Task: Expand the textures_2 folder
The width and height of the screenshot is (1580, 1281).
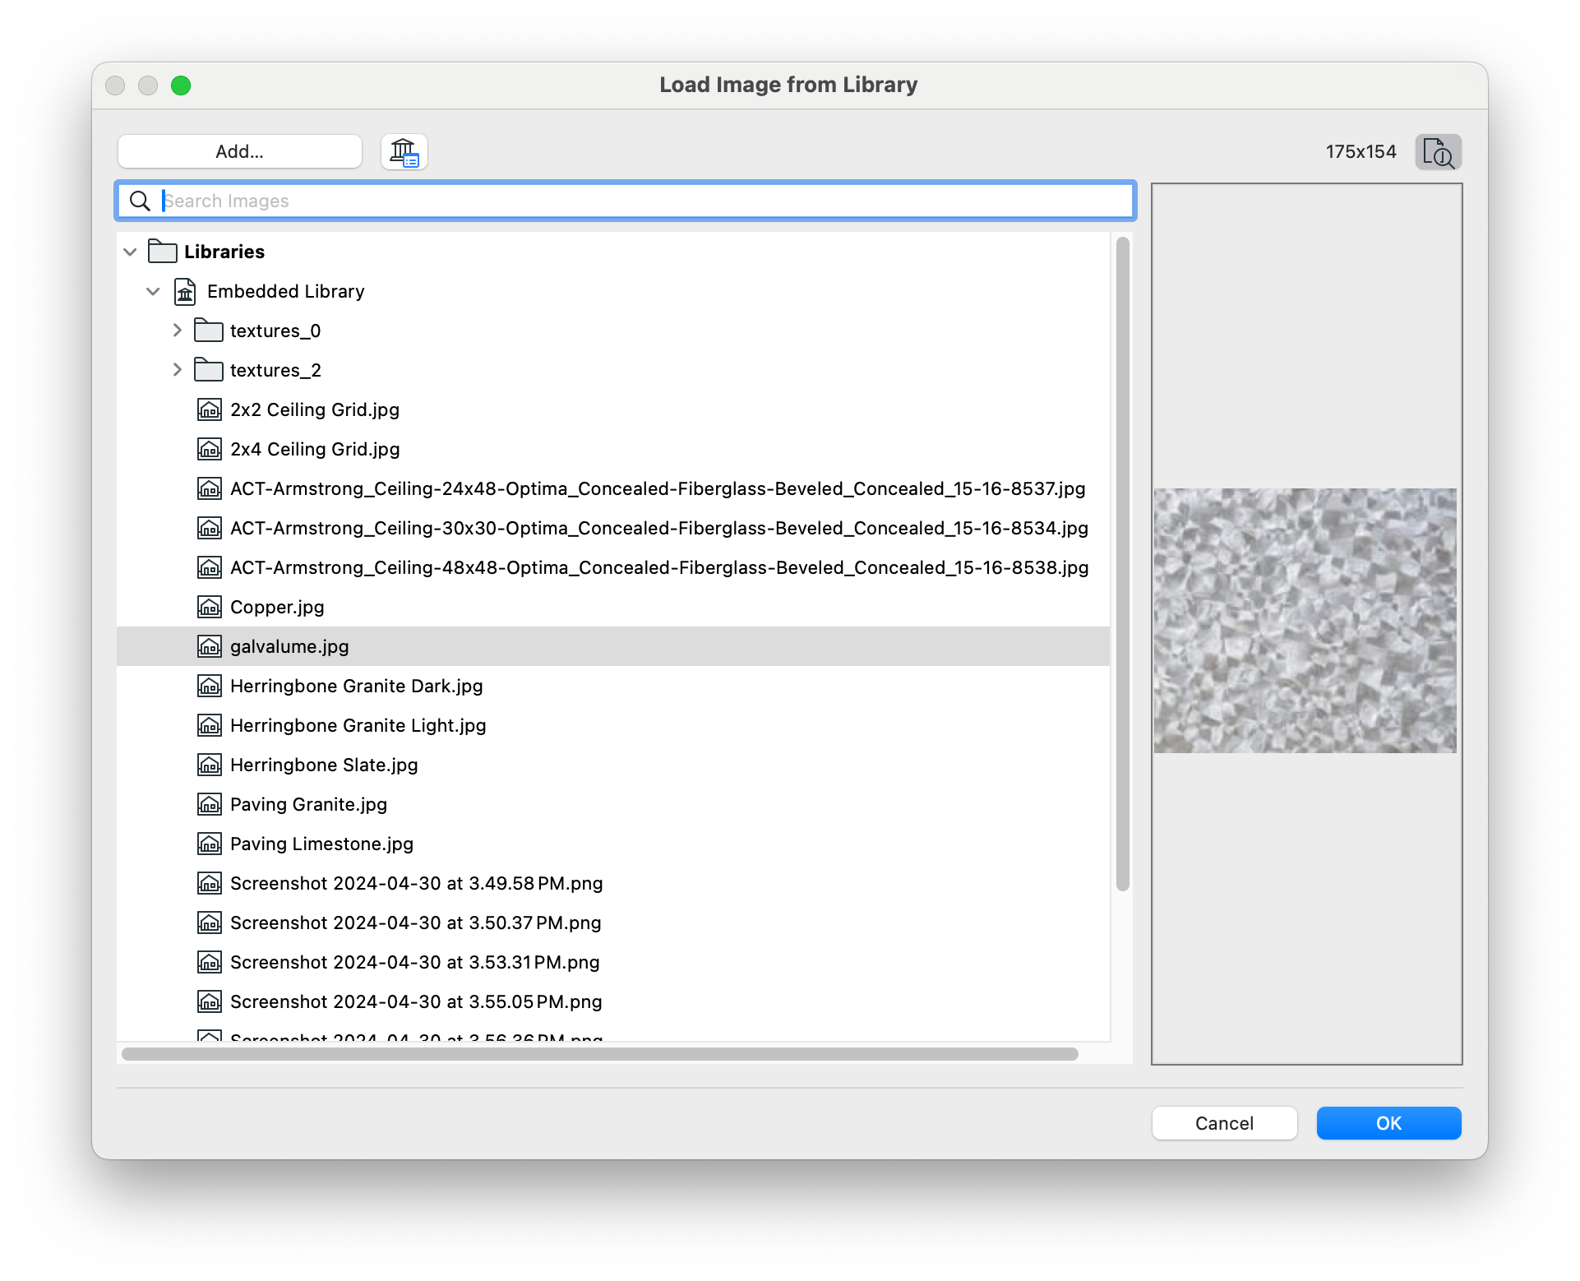Action: point(177,370)
